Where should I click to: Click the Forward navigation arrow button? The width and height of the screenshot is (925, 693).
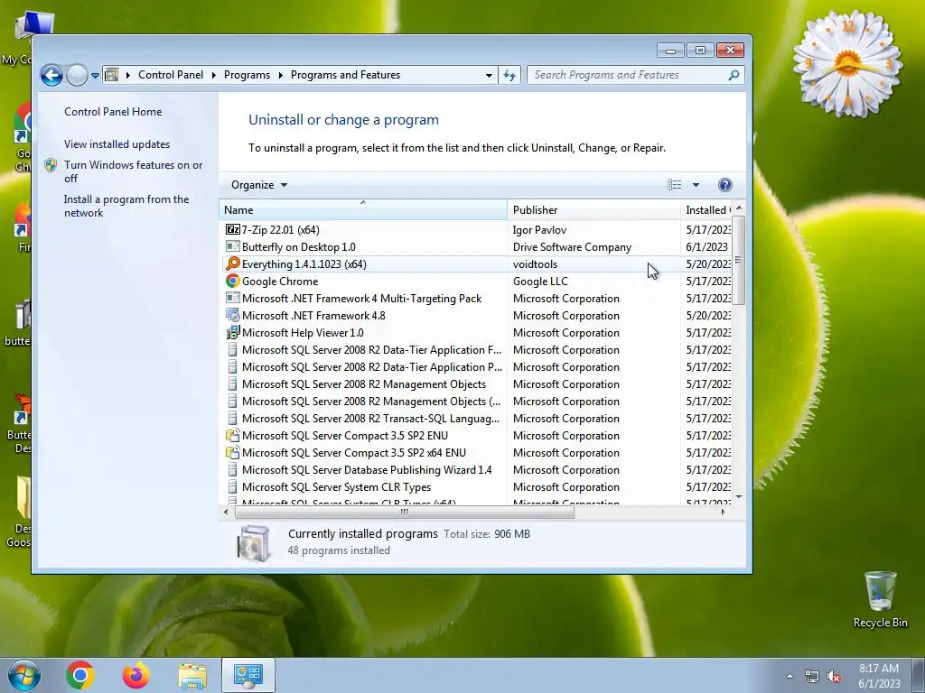click(77, 75)
